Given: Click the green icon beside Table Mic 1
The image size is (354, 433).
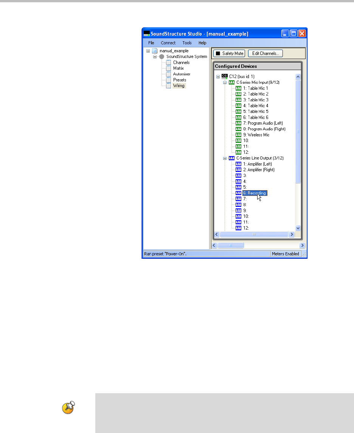Looking at the screenshot, I should tap(238, 88).
